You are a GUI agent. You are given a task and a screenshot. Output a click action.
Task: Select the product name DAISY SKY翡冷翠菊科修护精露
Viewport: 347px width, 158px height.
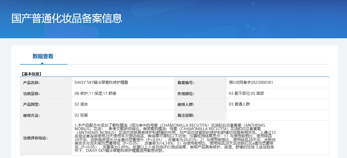coord(101,82)
